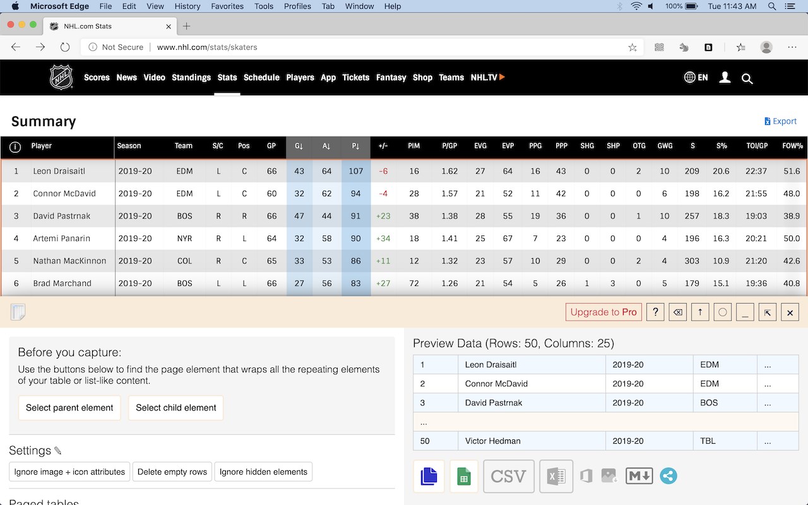
Task: Click the volume icon in menu bar
Action: pyautogui.click(x=651, y=6)
